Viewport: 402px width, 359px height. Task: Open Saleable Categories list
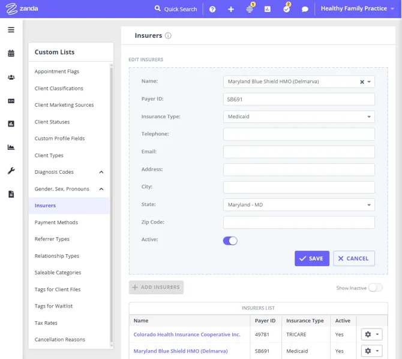pos(58,273)
